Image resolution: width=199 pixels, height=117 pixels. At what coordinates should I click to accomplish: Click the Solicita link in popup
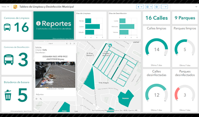tap(38, 47)
